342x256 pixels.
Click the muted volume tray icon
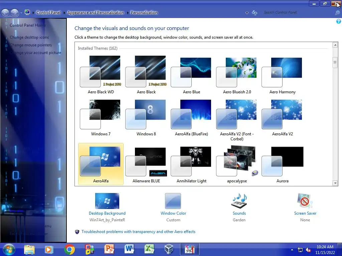pyautogui.click(x=308, y=250)
